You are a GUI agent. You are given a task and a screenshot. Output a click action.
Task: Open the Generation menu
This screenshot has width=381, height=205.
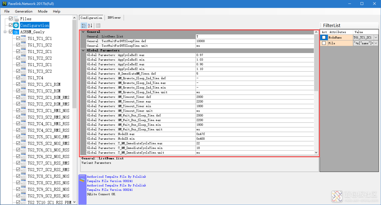(24, 11)
